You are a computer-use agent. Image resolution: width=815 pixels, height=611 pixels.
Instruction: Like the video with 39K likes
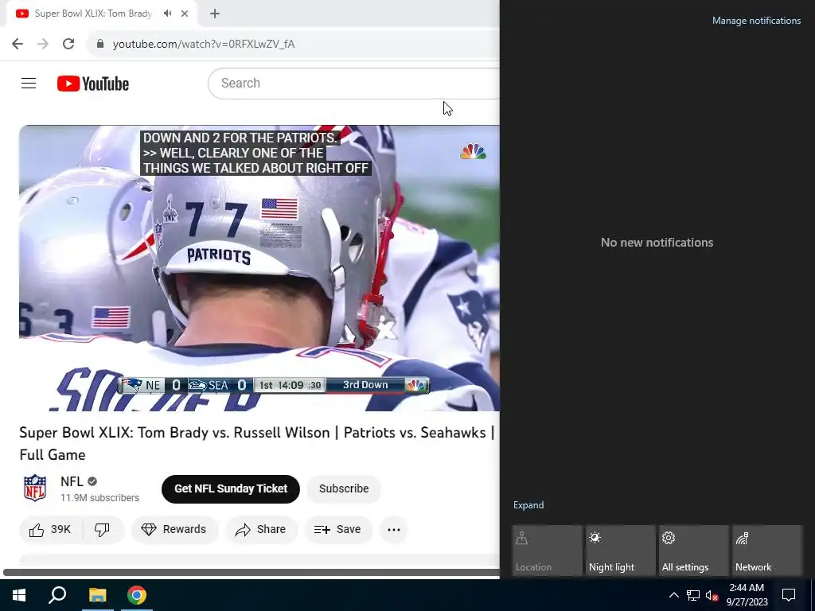pyautogui.click(x=50, y=529)
